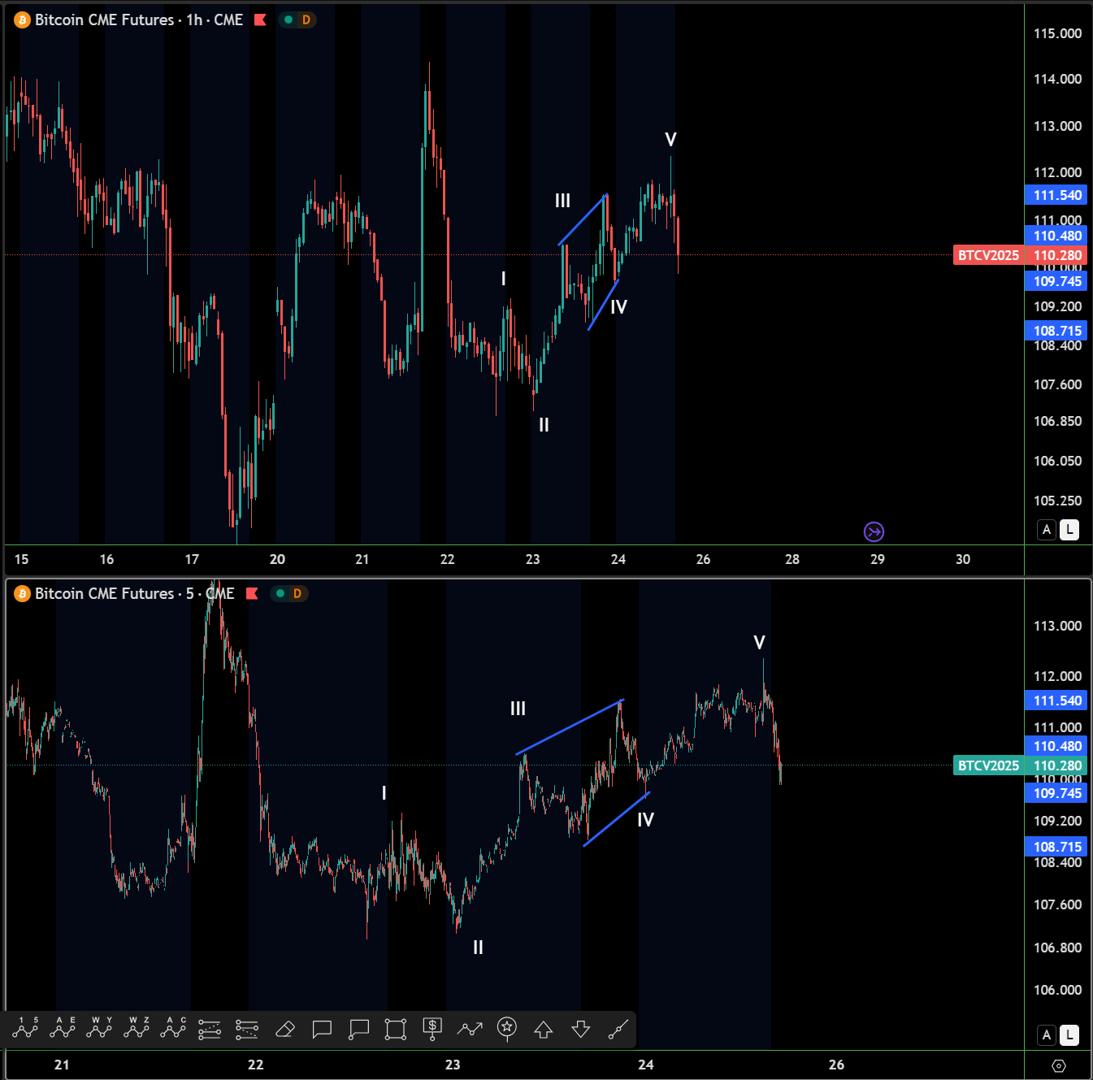Select the Arrow Down marker tool

(580, 1030)
